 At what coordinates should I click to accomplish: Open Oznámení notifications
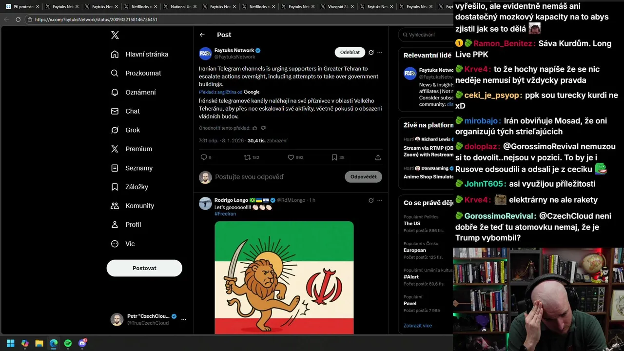(133, 92)
